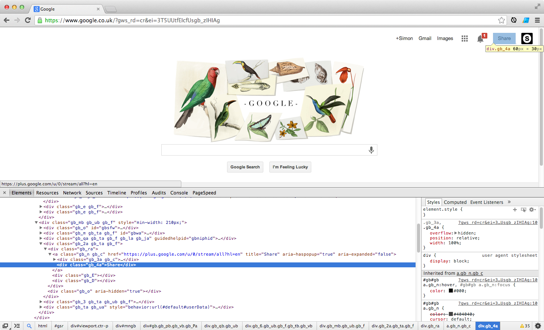The image size is (544, 330).
Task: Collapse the gb_mb gb_ub gb_f div
Action: tap(36, 223)
